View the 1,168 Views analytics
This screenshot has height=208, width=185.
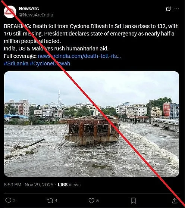(69, 184)
